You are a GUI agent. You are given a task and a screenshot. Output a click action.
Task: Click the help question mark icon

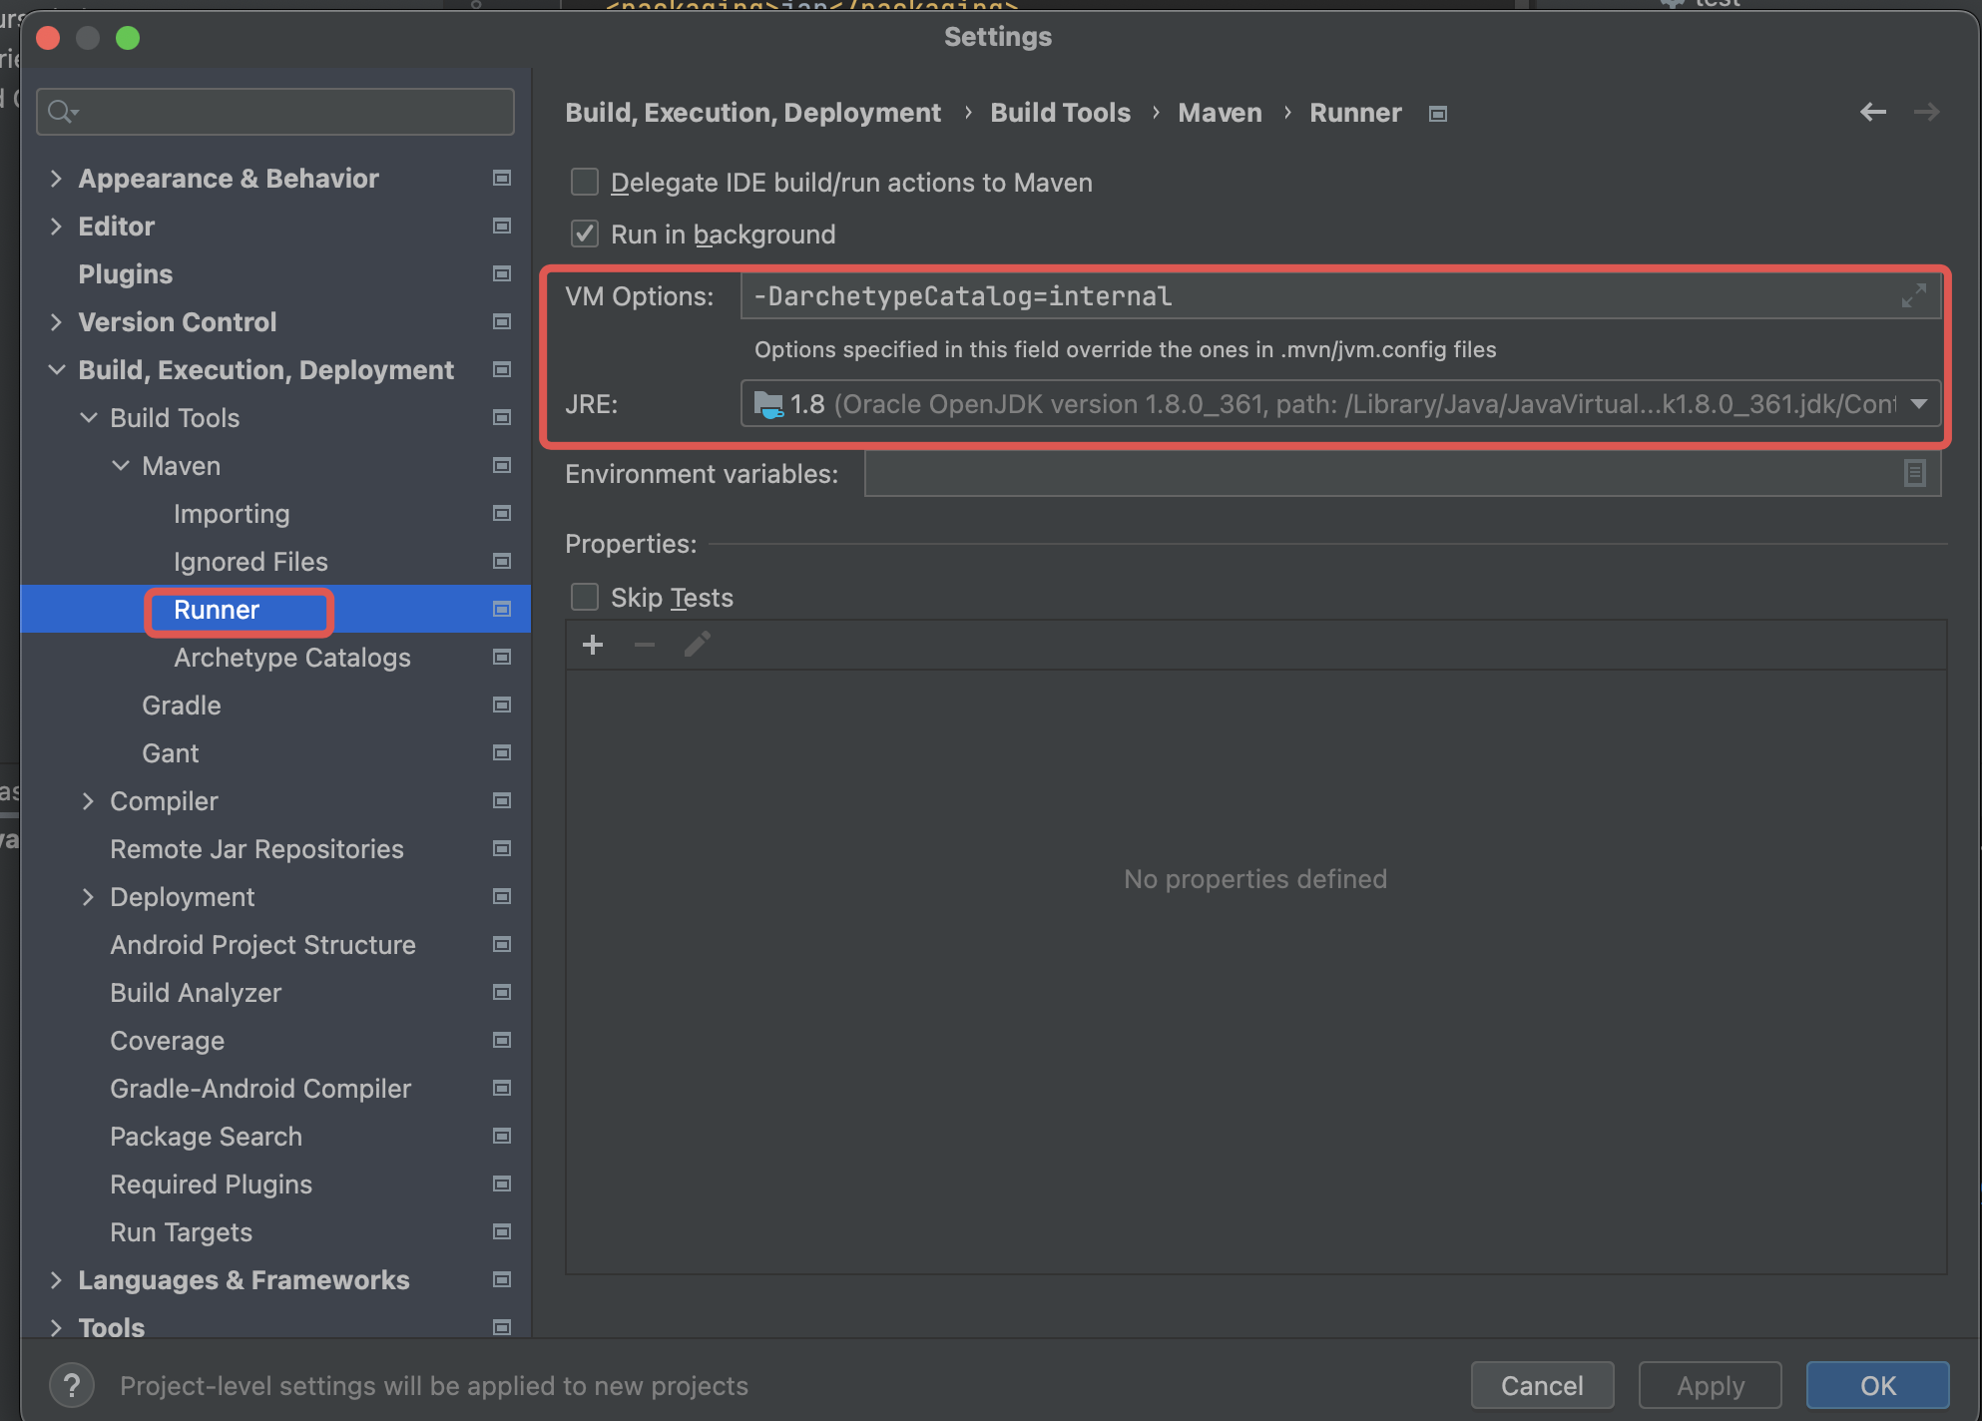tap(71, 1385)
